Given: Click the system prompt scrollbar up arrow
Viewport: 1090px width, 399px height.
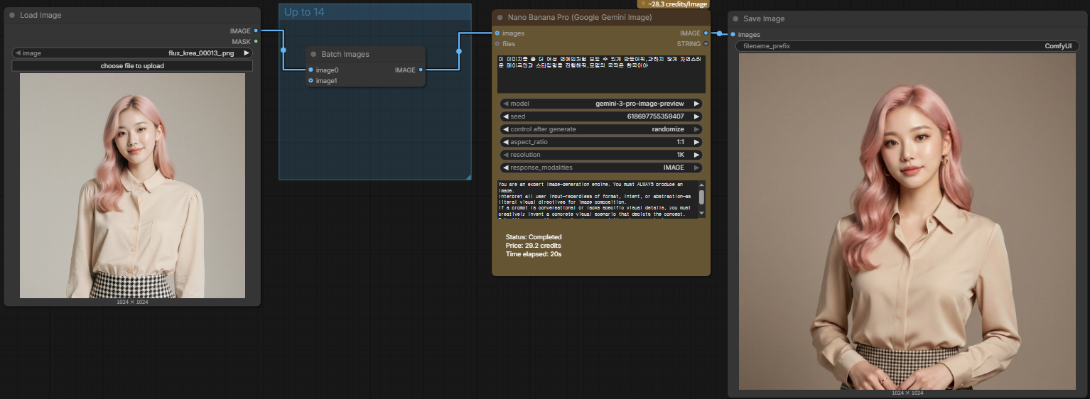Looking at the screenshot, I should (x=702, y=185).
